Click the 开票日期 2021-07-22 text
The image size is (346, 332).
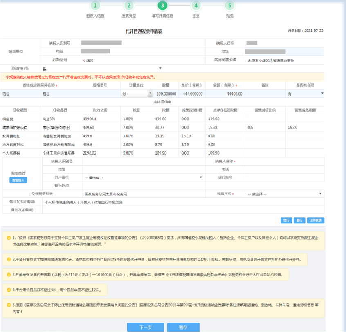click(x=306, y=31)
